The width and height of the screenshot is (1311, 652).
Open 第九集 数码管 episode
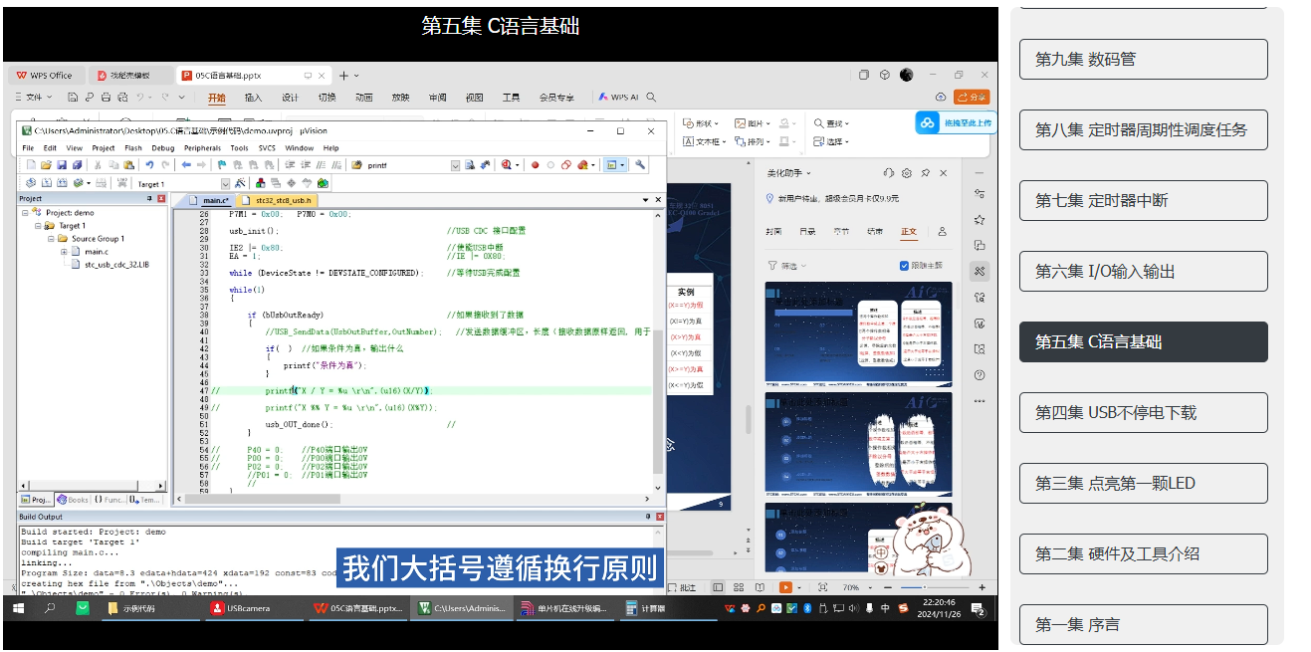click(1143, 59)
